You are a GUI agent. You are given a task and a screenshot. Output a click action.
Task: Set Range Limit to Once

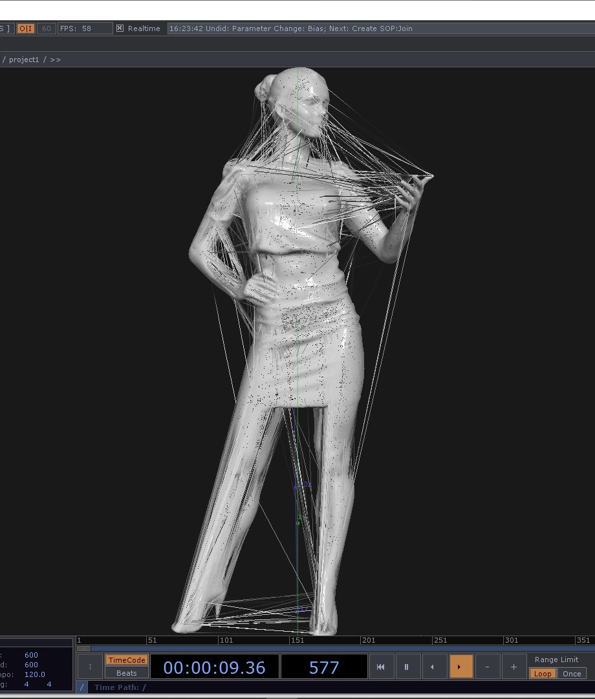pyautogui.click(x=572, y=674)
